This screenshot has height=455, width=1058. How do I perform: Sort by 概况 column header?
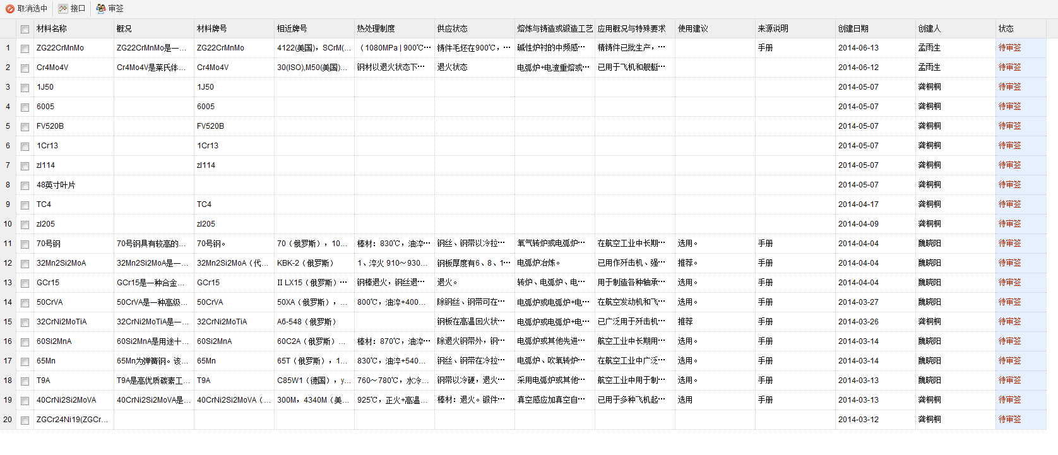point(153,28)
